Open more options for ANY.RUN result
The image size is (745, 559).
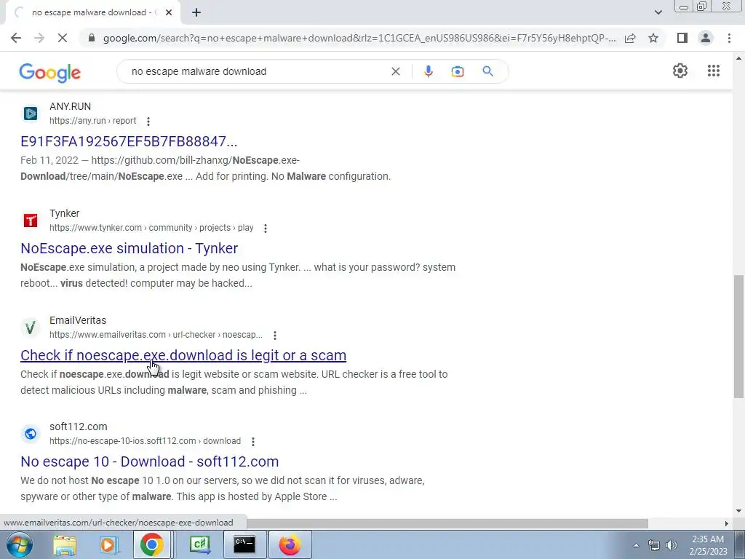point(148,122)
